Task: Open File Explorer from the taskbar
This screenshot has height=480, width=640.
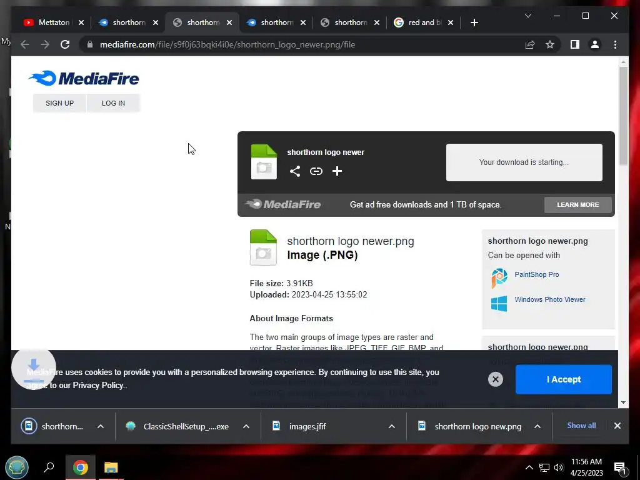Action: (111, 467)
